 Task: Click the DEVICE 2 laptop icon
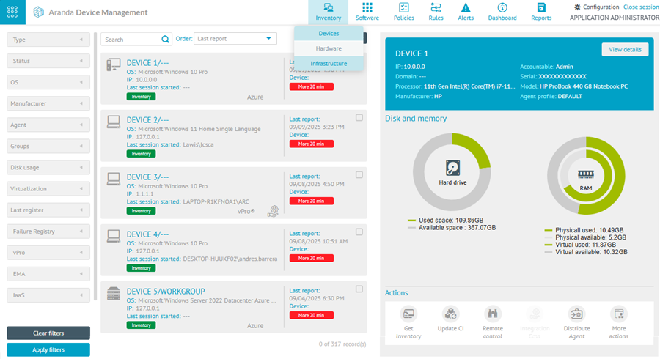tap(113, 122)
